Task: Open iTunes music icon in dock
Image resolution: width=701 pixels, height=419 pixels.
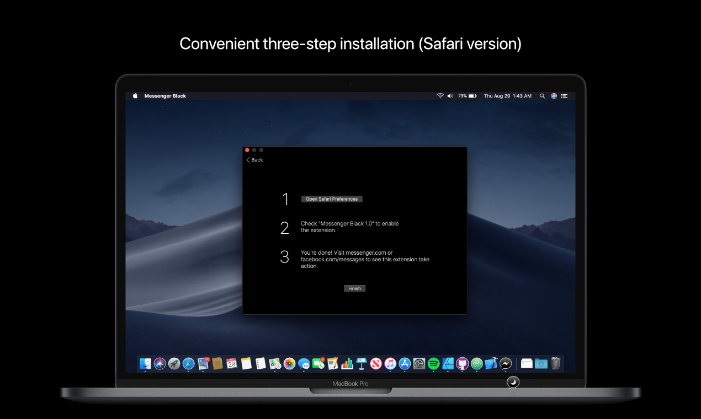Action: point(390,363)
